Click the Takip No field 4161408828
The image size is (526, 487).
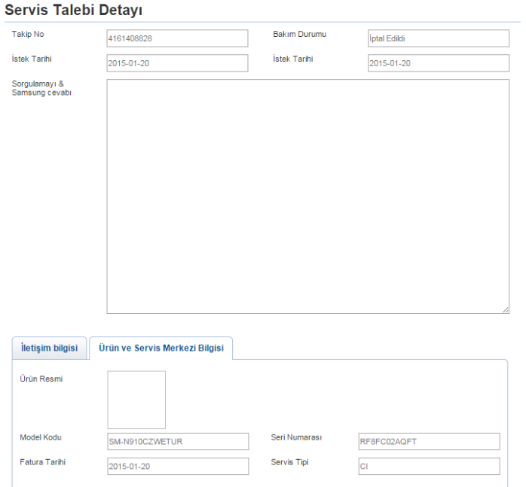click(x=177, y=38)
